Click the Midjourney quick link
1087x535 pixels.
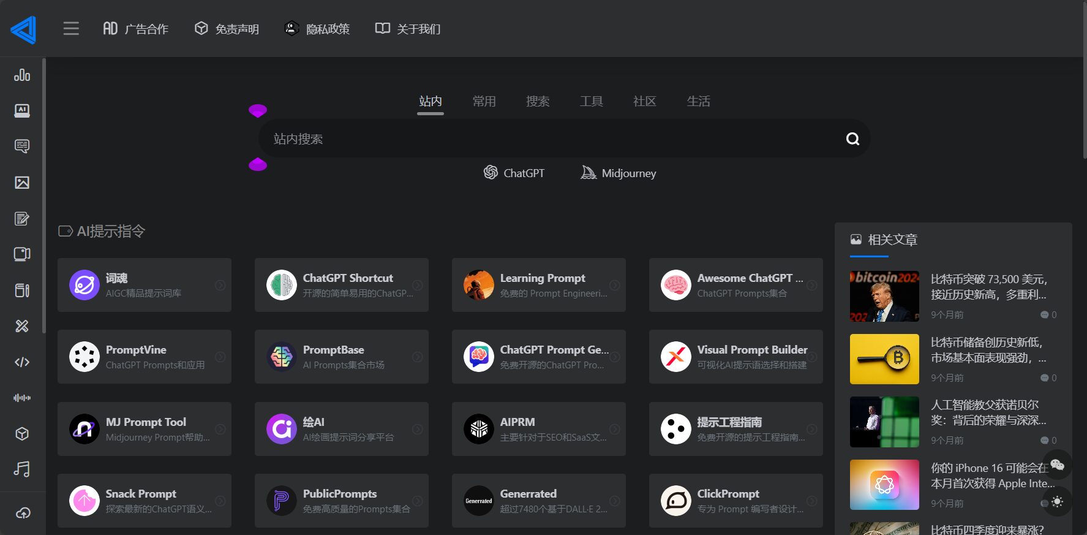[619, 173]
